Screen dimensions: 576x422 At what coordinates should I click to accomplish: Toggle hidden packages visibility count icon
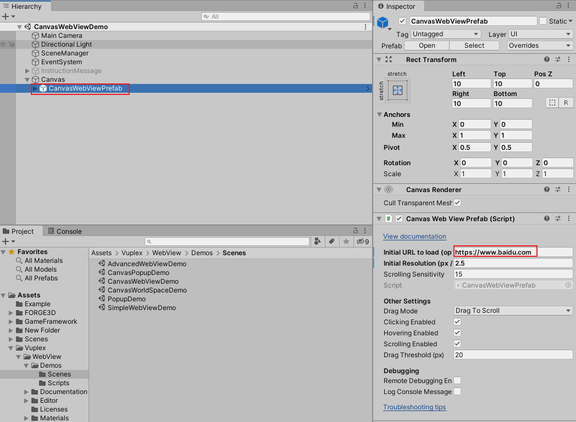363,241
